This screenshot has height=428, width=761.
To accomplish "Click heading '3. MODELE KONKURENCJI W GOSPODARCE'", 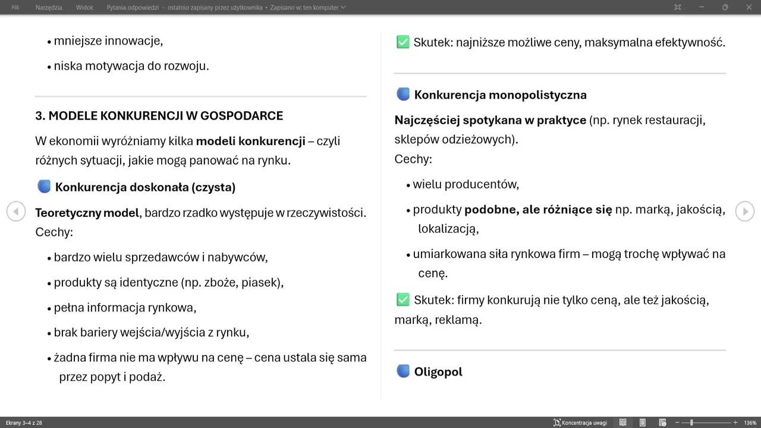I will click(x=159, y=115).
